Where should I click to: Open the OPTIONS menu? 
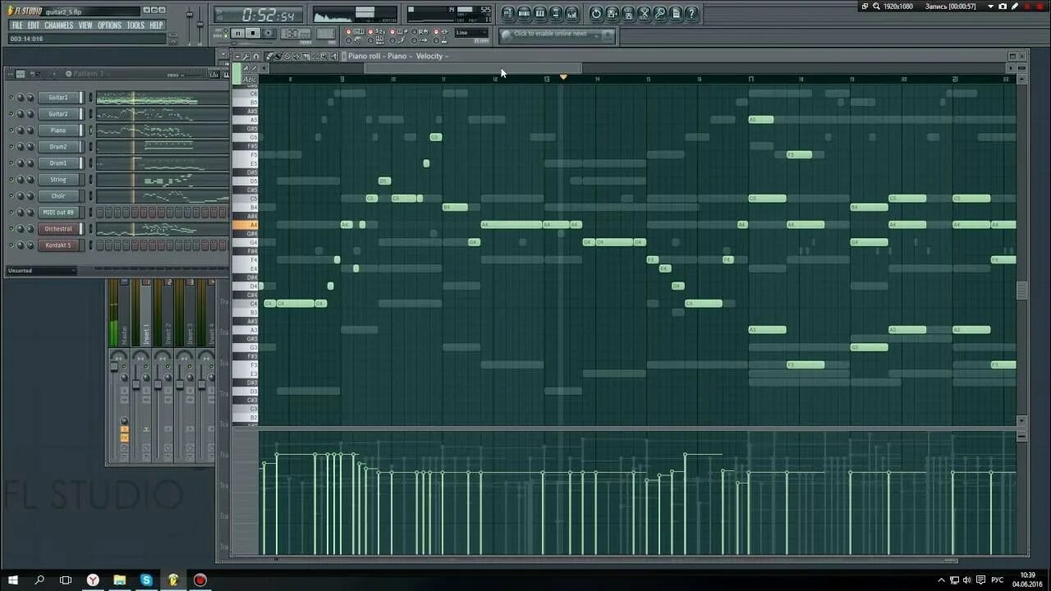pyautogui.click(x=110, y=25)
